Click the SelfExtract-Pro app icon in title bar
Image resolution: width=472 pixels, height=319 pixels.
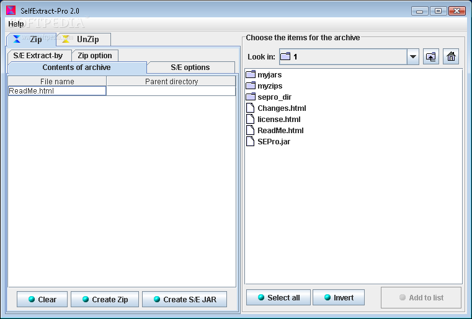click(x=11, y=11)
